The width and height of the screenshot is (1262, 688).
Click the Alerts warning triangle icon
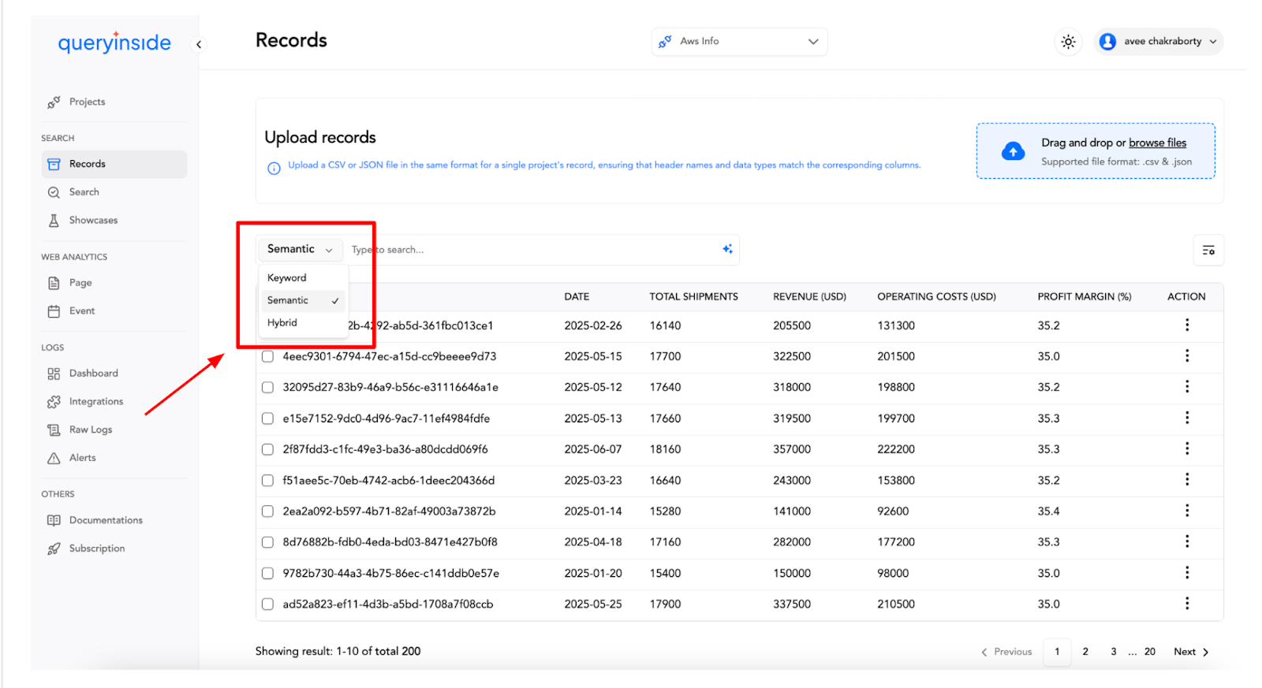54,458
